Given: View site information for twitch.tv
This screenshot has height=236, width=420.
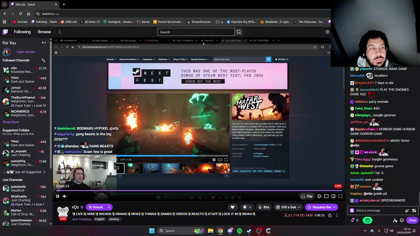Looking at the screenshot, I should [x=38, y=14].
